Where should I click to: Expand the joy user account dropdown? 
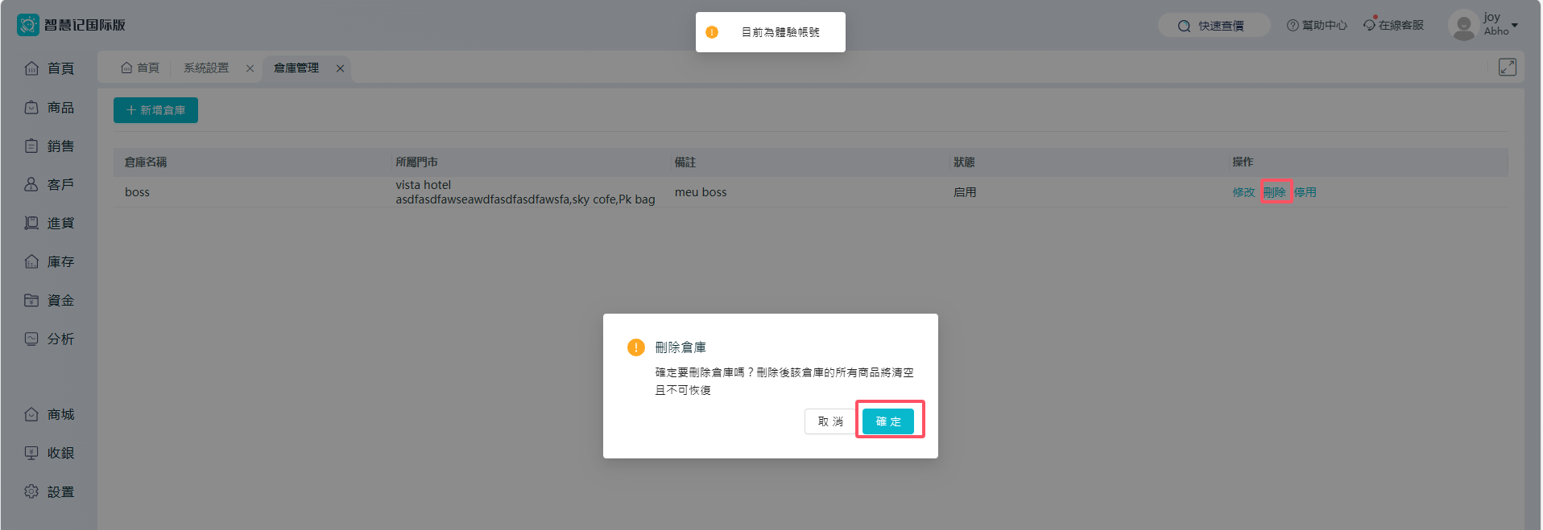[x=1514, y=25]
